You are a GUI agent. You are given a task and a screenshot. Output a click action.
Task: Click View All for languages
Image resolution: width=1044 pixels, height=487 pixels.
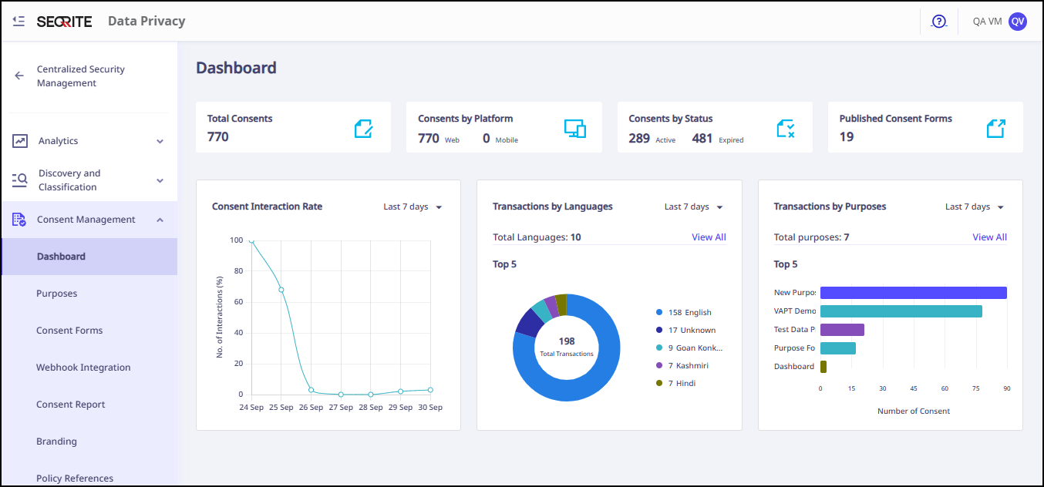(709, 237)
